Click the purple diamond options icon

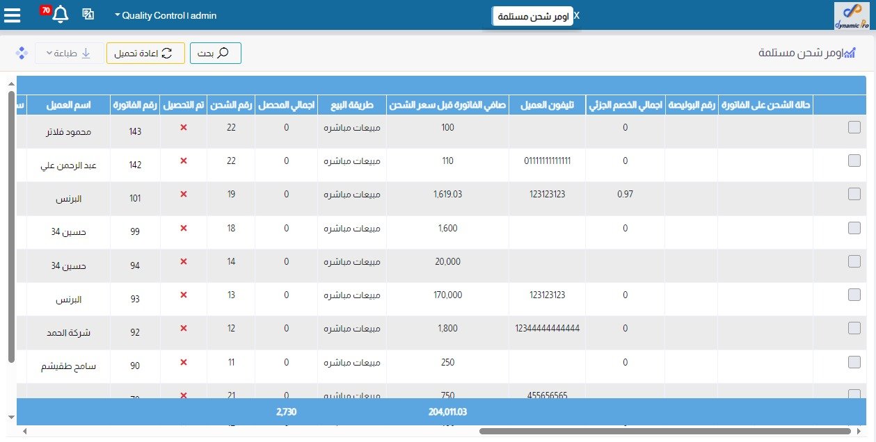[x=21, y=54]
